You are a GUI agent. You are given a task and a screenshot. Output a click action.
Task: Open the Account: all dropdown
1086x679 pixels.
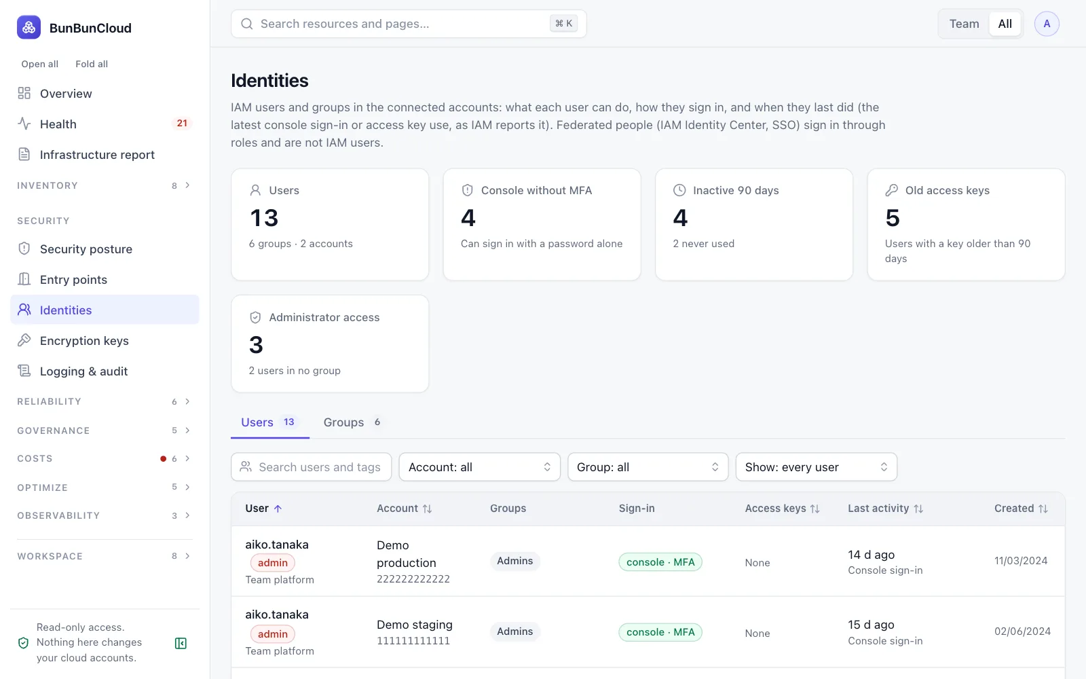[x=479, y=467]
